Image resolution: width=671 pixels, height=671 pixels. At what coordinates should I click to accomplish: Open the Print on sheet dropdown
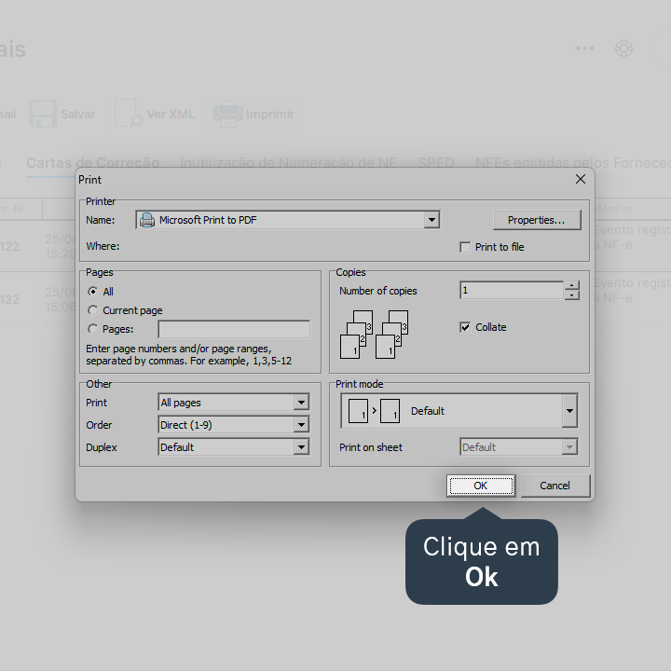coord(569,447)
